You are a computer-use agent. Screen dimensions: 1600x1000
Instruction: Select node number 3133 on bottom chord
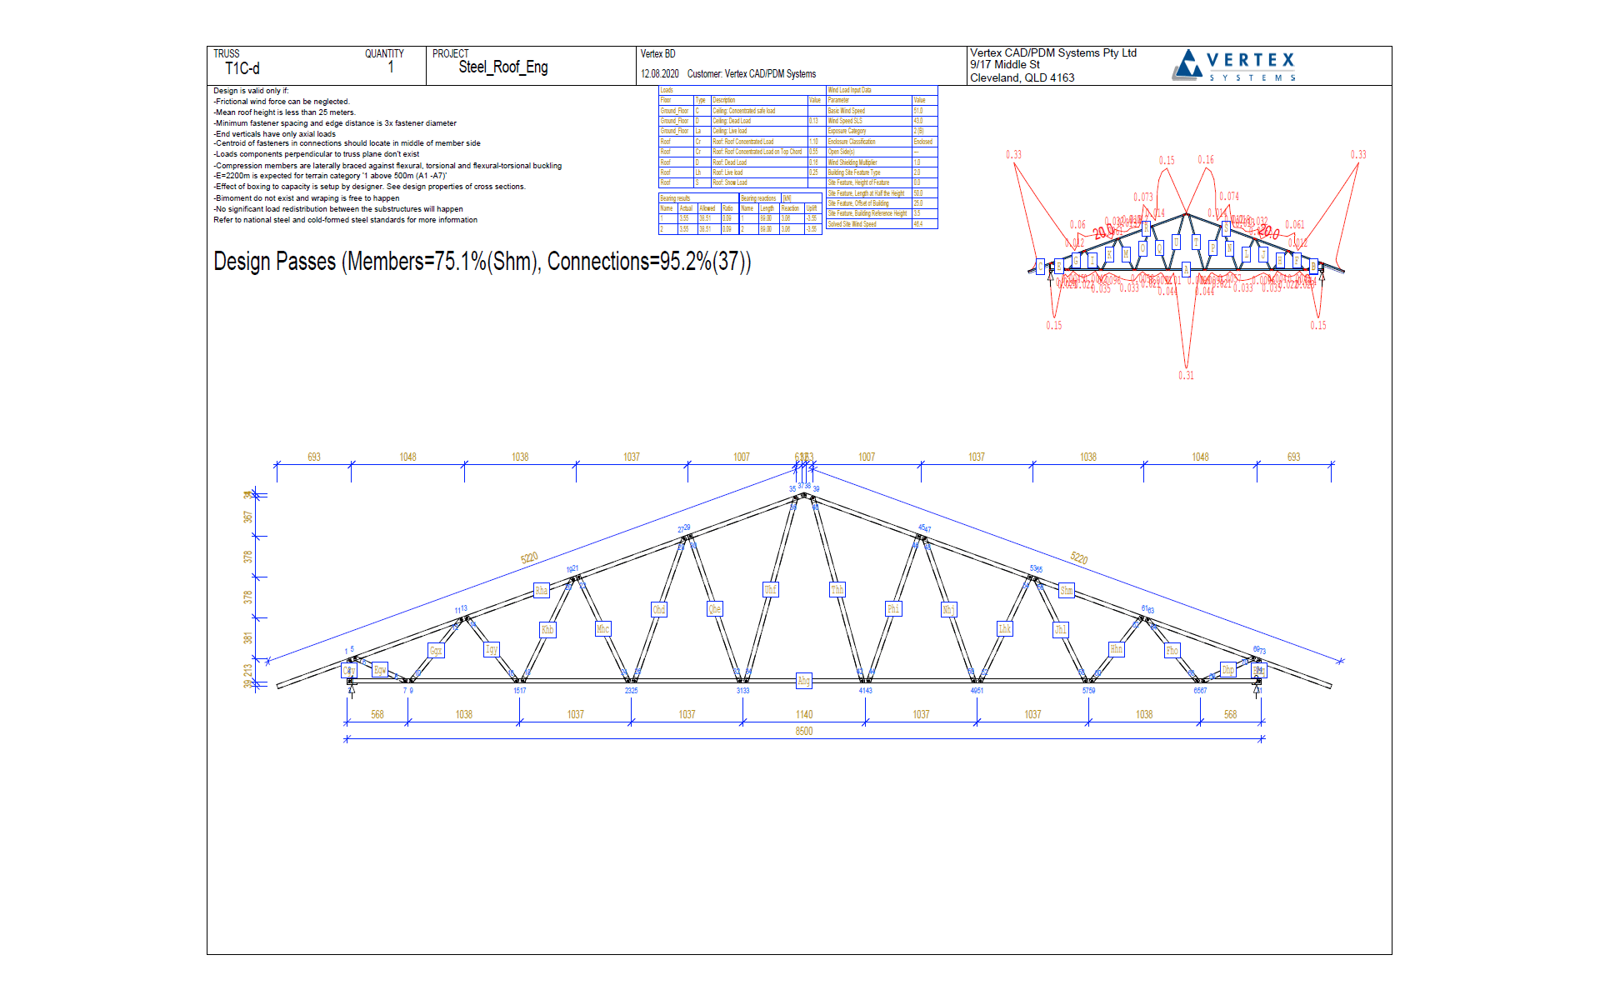[742, 691]
